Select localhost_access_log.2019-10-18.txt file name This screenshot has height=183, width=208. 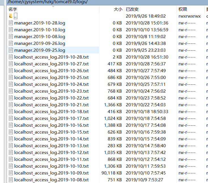pos(51,112)
